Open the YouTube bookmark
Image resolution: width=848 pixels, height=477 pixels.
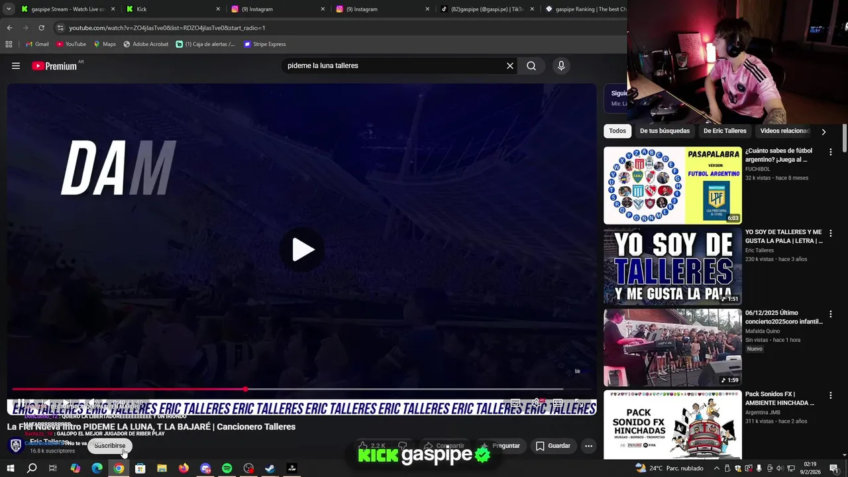tap(71, 44)
